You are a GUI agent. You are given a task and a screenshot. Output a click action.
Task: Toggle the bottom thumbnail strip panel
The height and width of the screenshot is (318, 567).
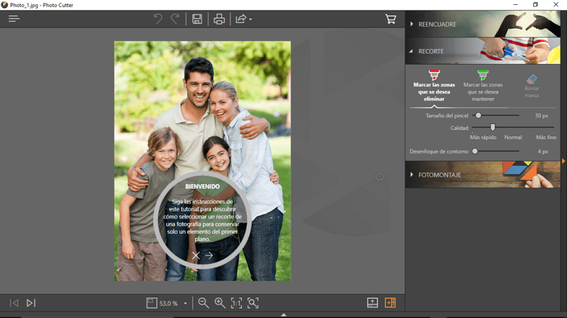pos(372,303)
